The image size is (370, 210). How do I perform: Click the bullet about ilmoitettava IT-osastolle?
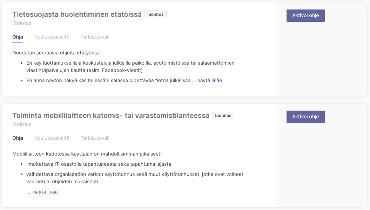(x=99, y=164)
